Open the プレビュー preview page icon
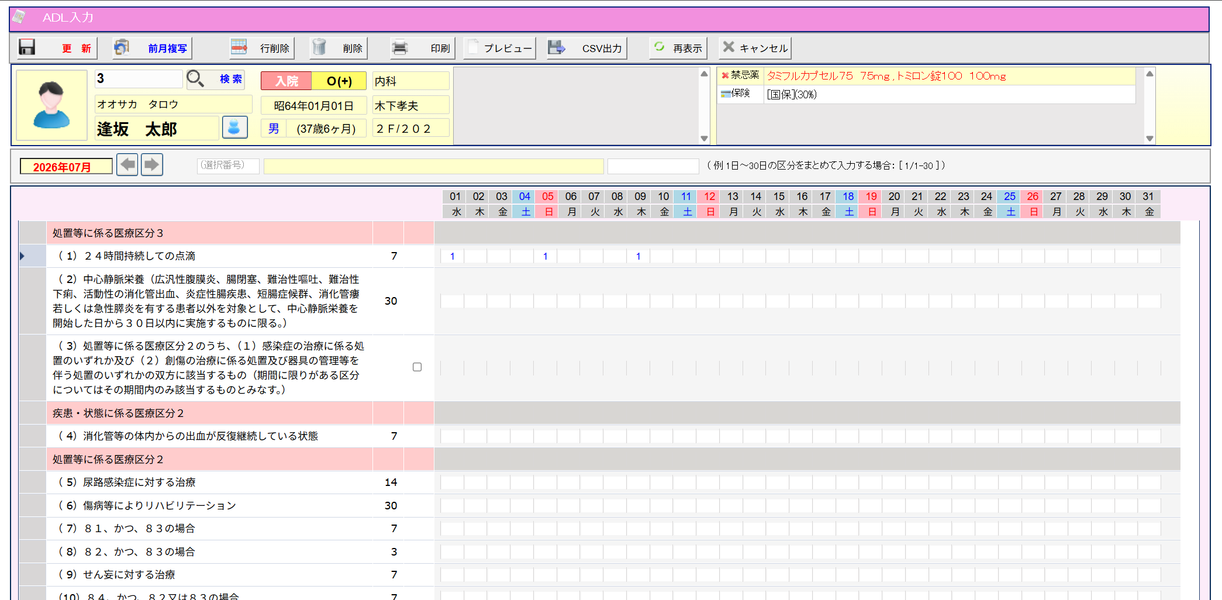 (473, 47)
